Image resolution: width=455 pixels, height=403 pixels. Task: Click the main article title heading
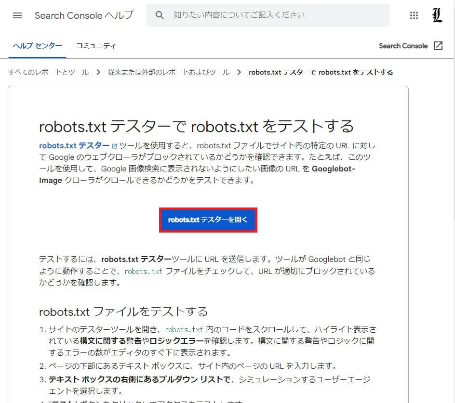(x=196, y=126)
